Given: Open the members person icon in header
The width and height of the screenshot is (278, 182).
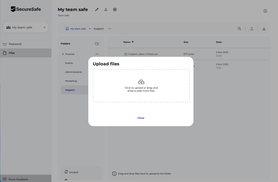Looking at the screenshot, I should pyautogui.click(x=106, y=9).
